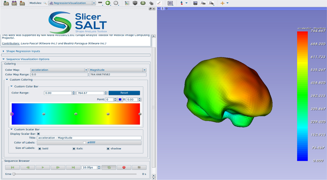The width and height of the screenshot is (327, 180).
Task: Open the Modules dropdown showing RegressionVisualization
Action: [72, 3]
